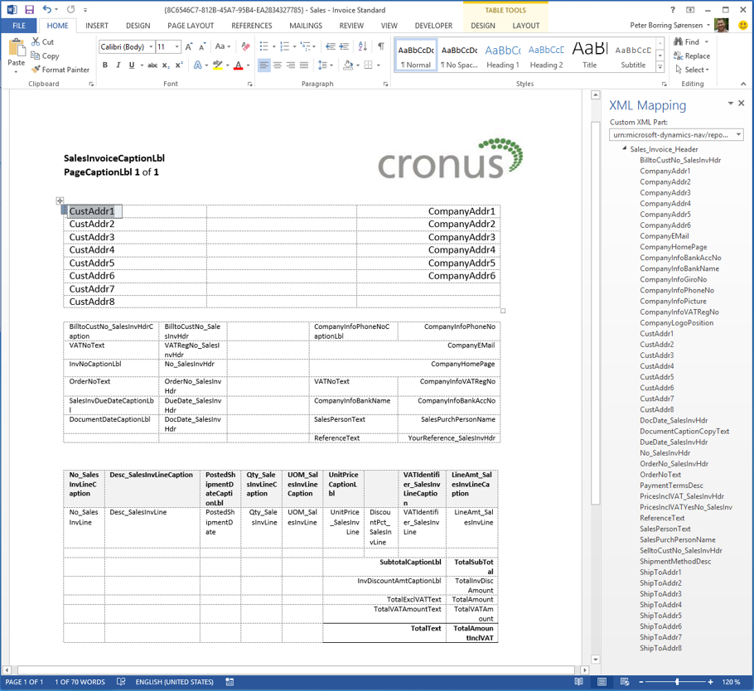
Task: Toggle Italic formatting
Action: 118,65
